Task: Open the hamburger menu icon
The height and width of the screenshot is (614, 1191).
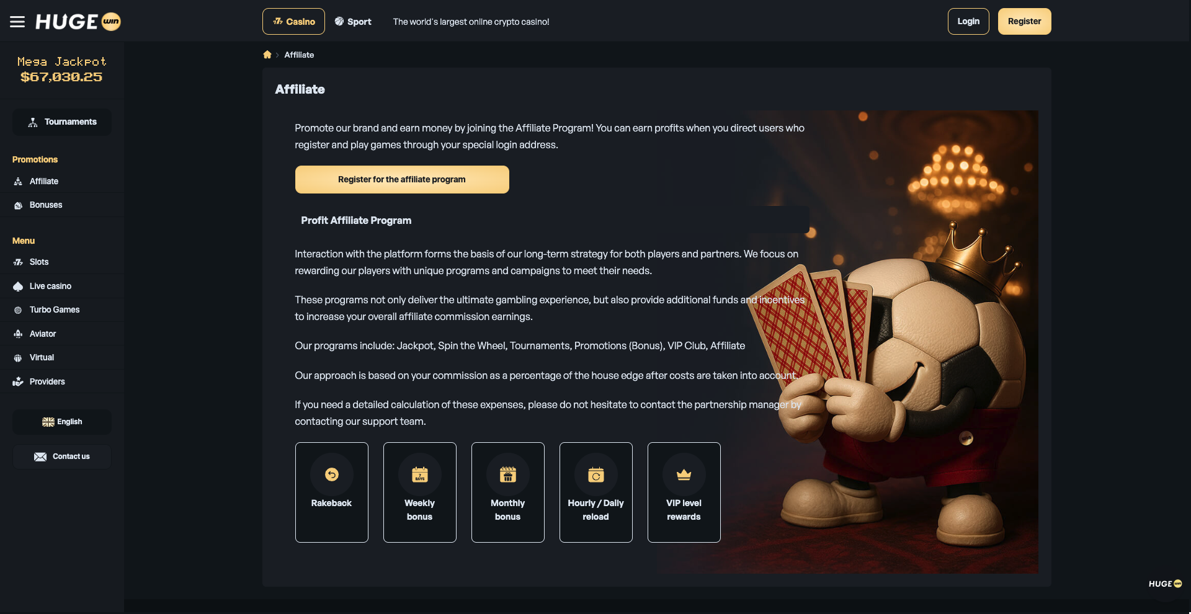Action: pyautogui.click(x=17, y=22)
